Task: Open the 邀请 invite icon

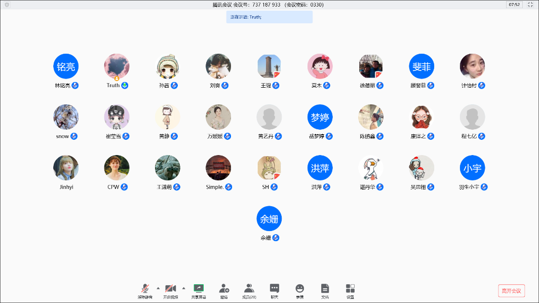Action: pos(224,291)
